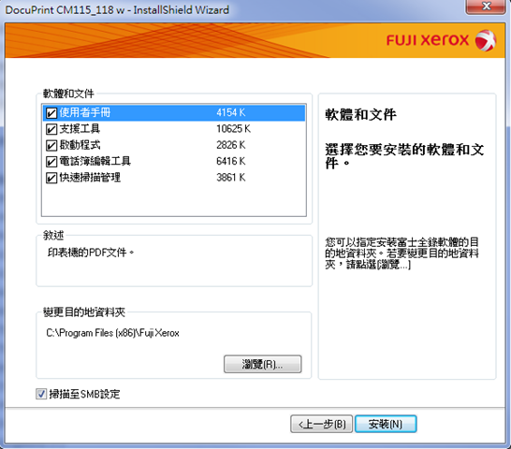The width and height of the screenshot is (511, 449).
Task: Select the 電話簿編輯工具 list row text
Action: (x=95, y=161)
